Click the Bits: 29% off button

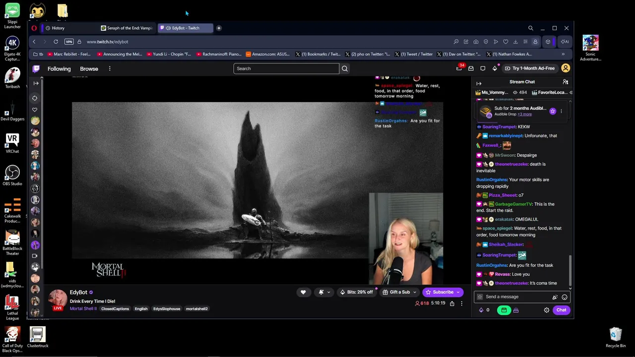(x=356, y=292)
